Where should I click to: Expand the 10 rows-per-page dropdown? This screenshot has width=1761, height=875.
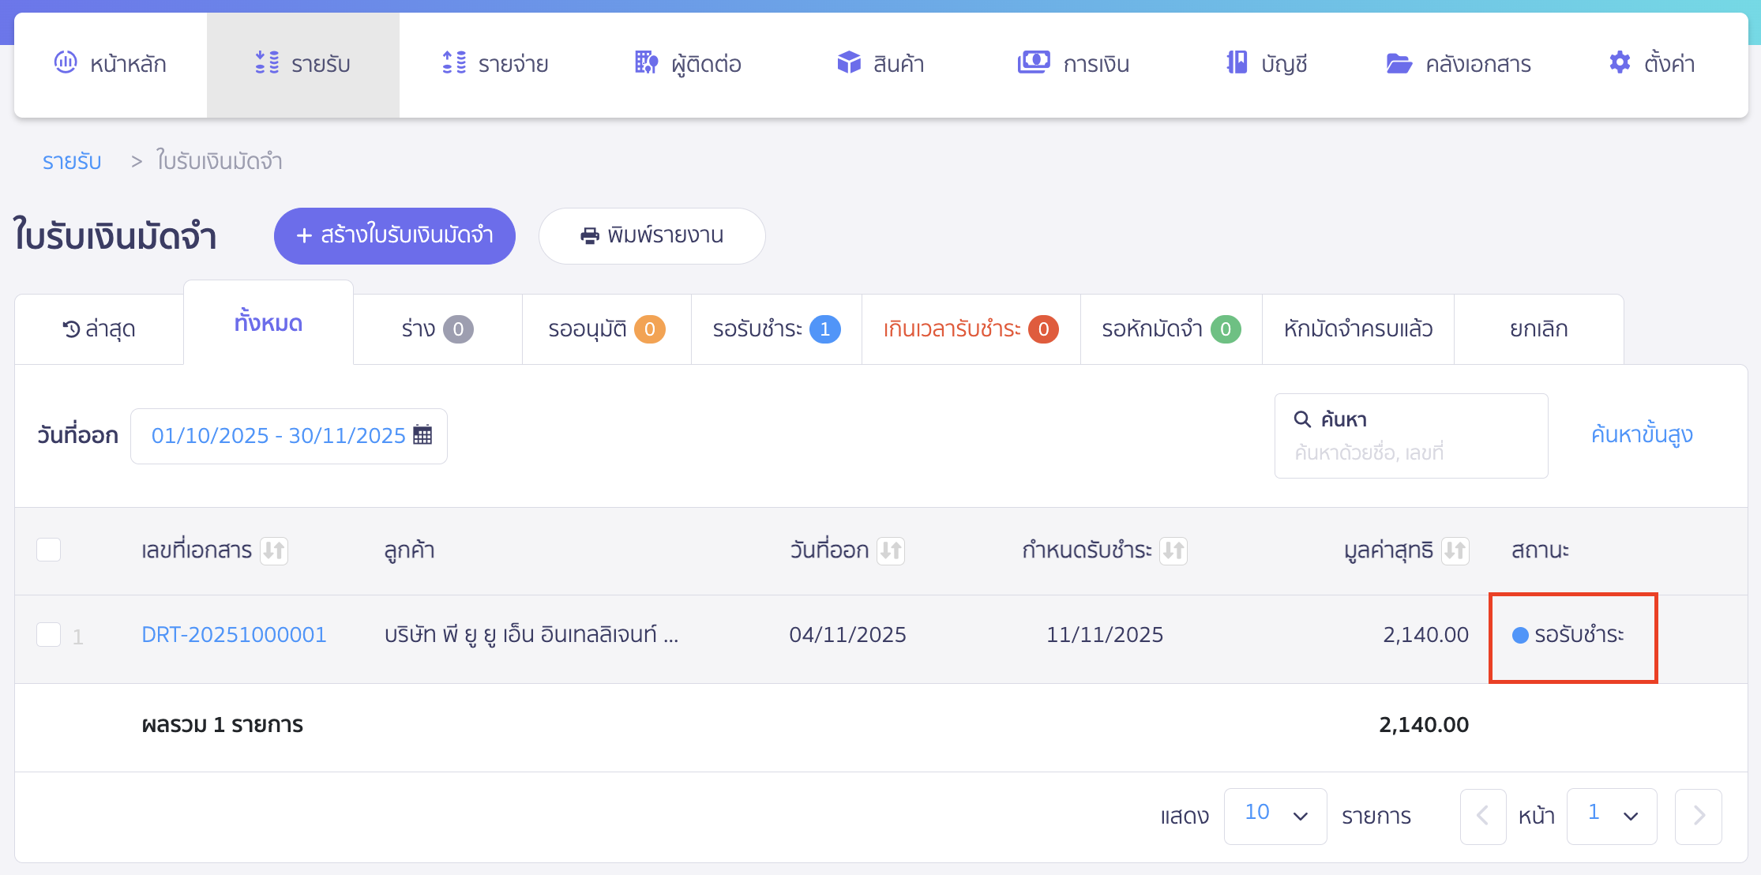tap(1275, 816)
